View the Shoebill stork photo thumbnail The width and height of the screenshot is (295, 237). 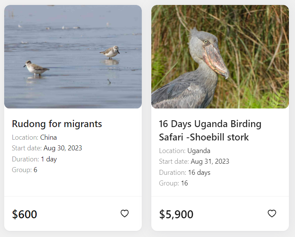220,57
